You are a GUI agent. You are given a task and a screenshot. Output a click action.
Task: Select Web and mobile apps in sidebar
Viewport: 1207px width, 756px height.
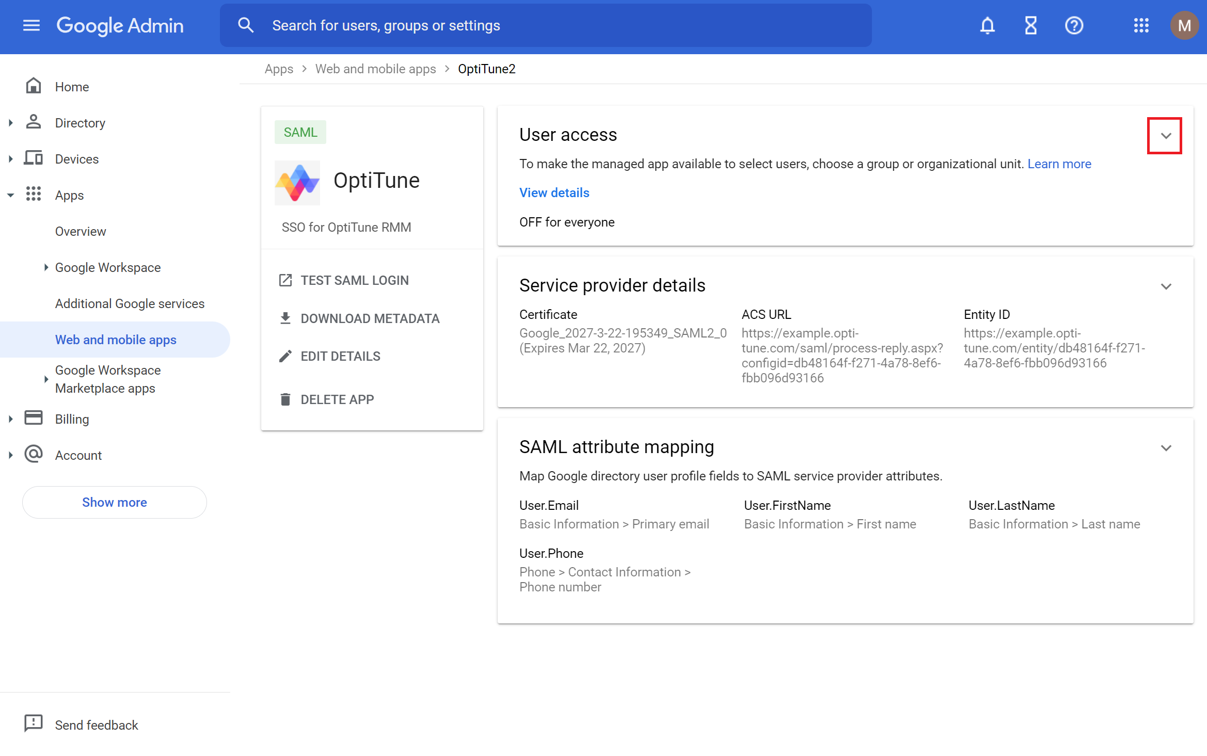click(x=115, y=340)
